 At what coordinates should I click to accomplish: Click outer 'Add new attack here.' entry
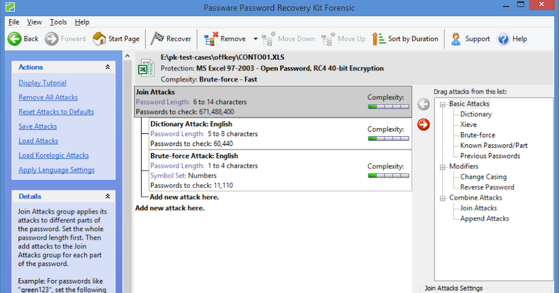(170, 208)
